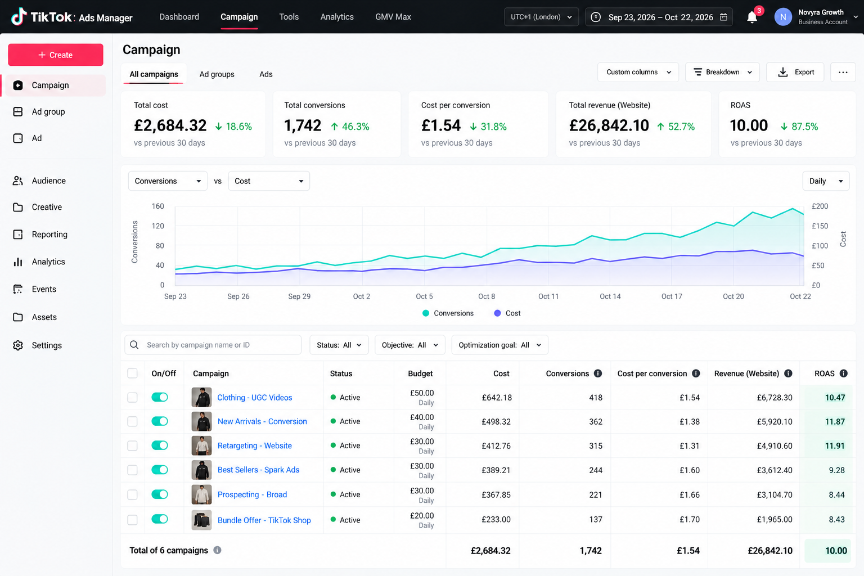Open the Tools menu in top navigation

(289, 17)
